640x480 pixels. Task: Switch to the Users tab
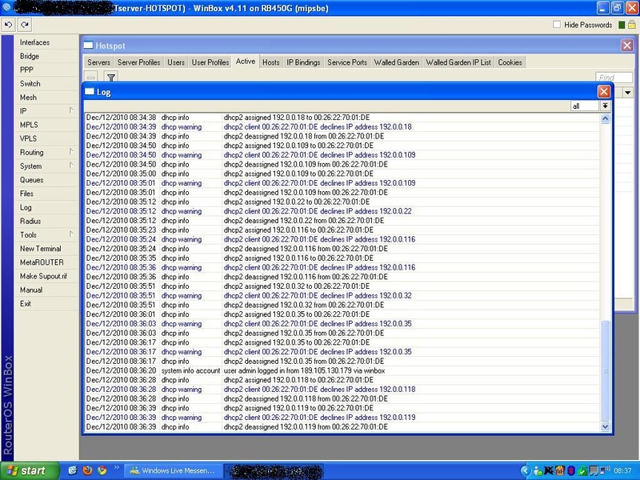pyautogui.click(x=176, y=62)
